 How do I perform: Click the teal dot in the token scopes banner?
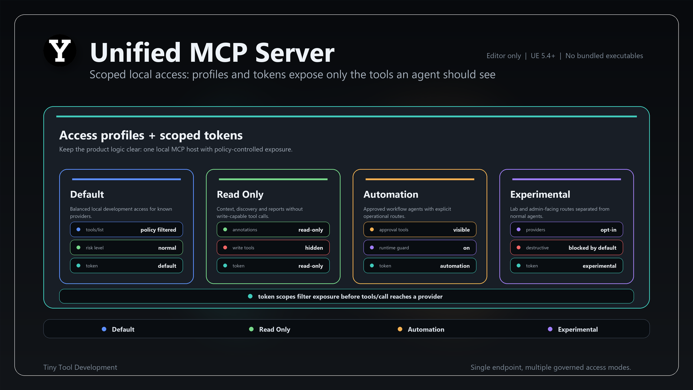[250, 296]
